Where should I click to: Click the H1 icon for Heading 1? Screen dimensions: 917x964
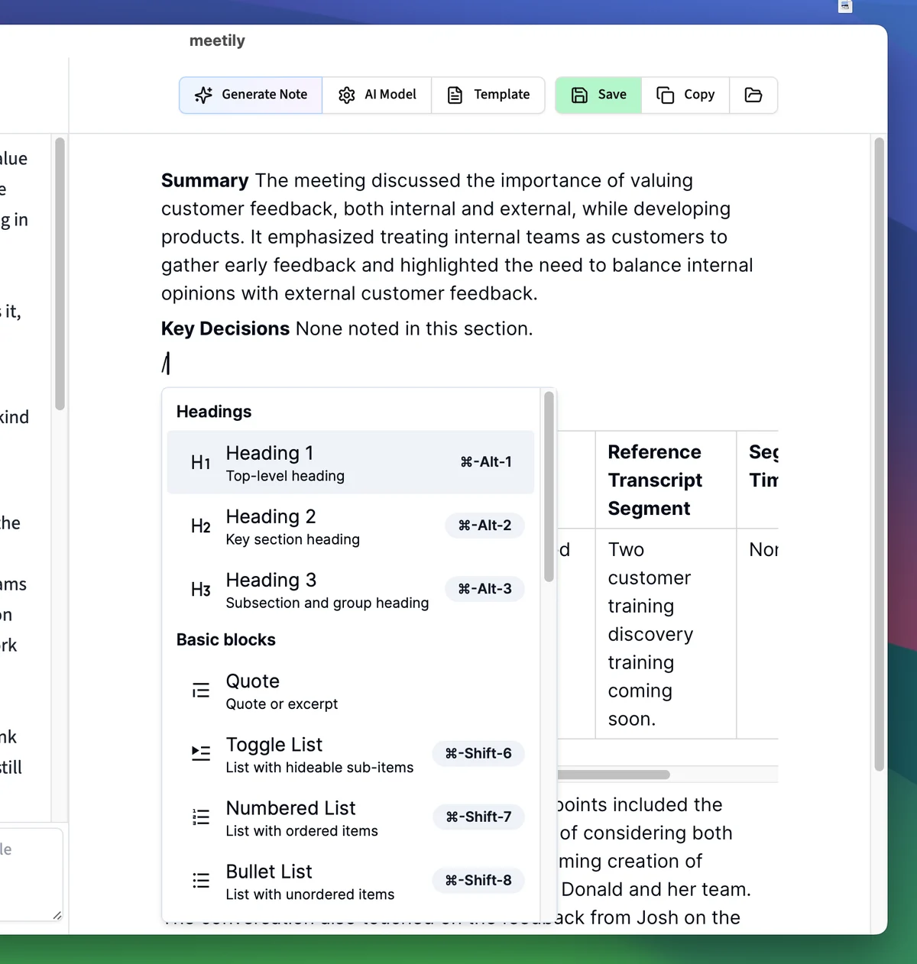tap(201, 463)
